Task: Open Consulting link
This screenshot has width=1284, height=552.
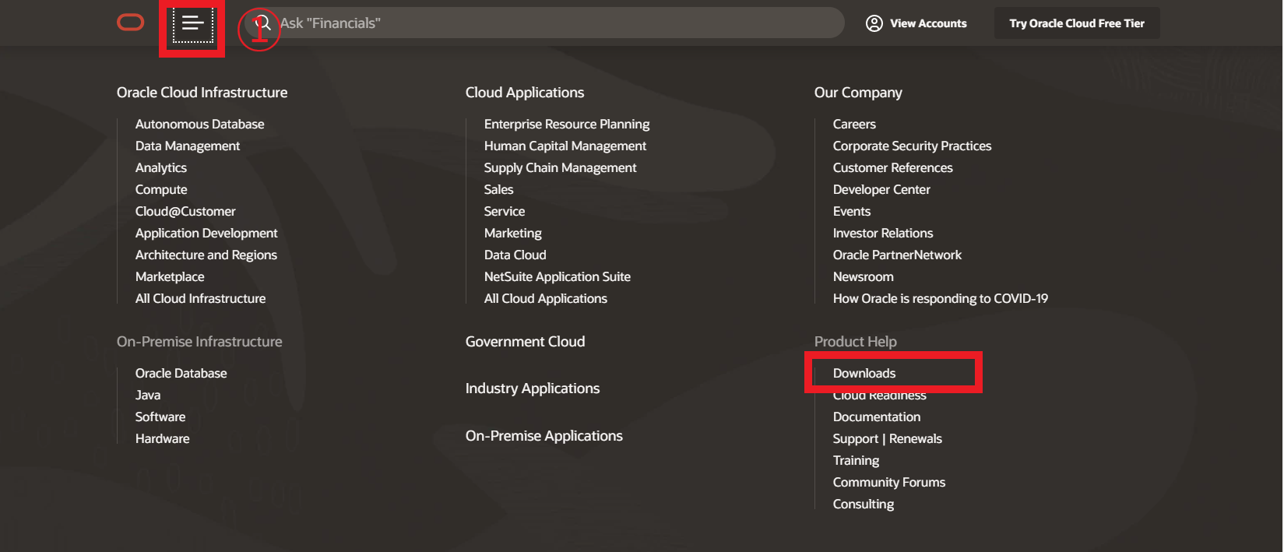Action: (864, 504)
